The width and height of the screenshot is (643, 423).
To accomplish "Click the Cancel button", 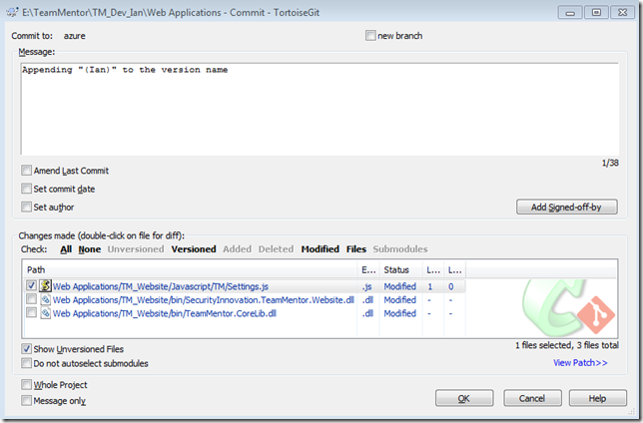I will tap(532, 398).
